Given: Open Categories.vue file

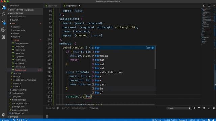Looking at the screenshot, I should [22, 43].
